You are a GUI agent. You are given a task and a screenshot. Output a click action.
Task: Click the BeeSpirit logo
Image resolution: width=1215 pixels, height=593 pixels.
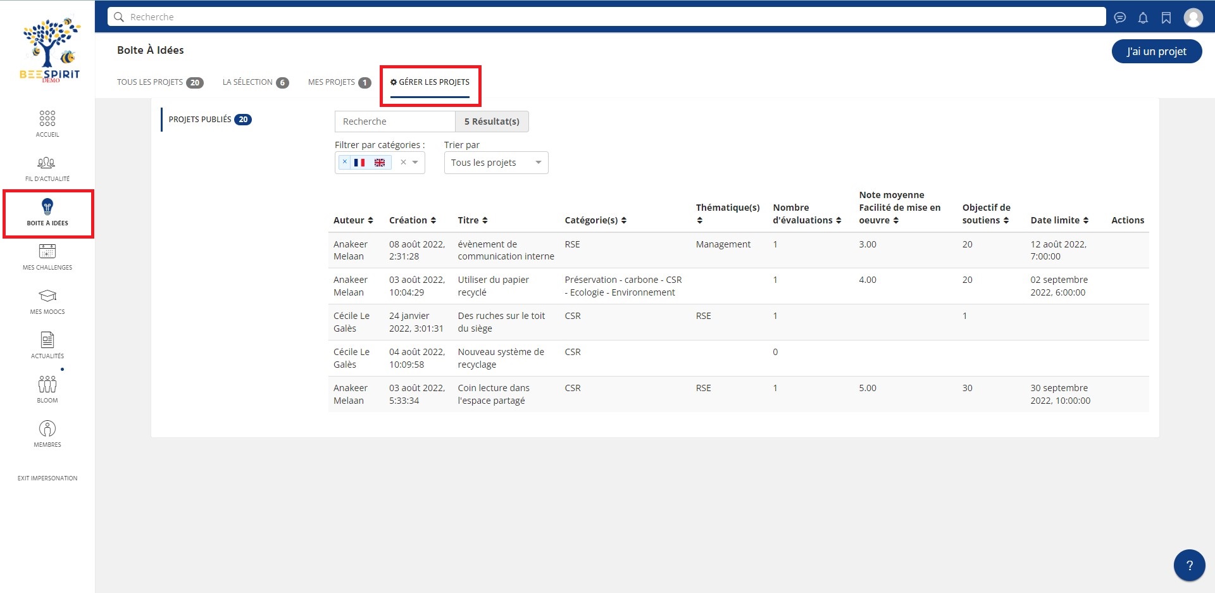49,50
